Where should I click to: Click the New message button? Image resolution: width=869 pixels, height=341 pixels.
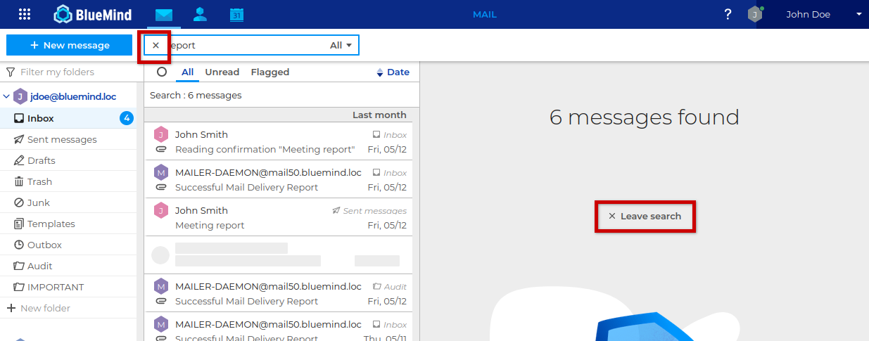point(69,45)
